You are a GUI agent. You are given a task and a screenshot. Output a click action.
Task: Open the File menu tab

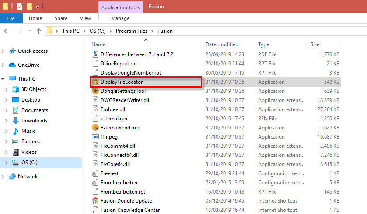pyautogui.click(x=11, y=18)
